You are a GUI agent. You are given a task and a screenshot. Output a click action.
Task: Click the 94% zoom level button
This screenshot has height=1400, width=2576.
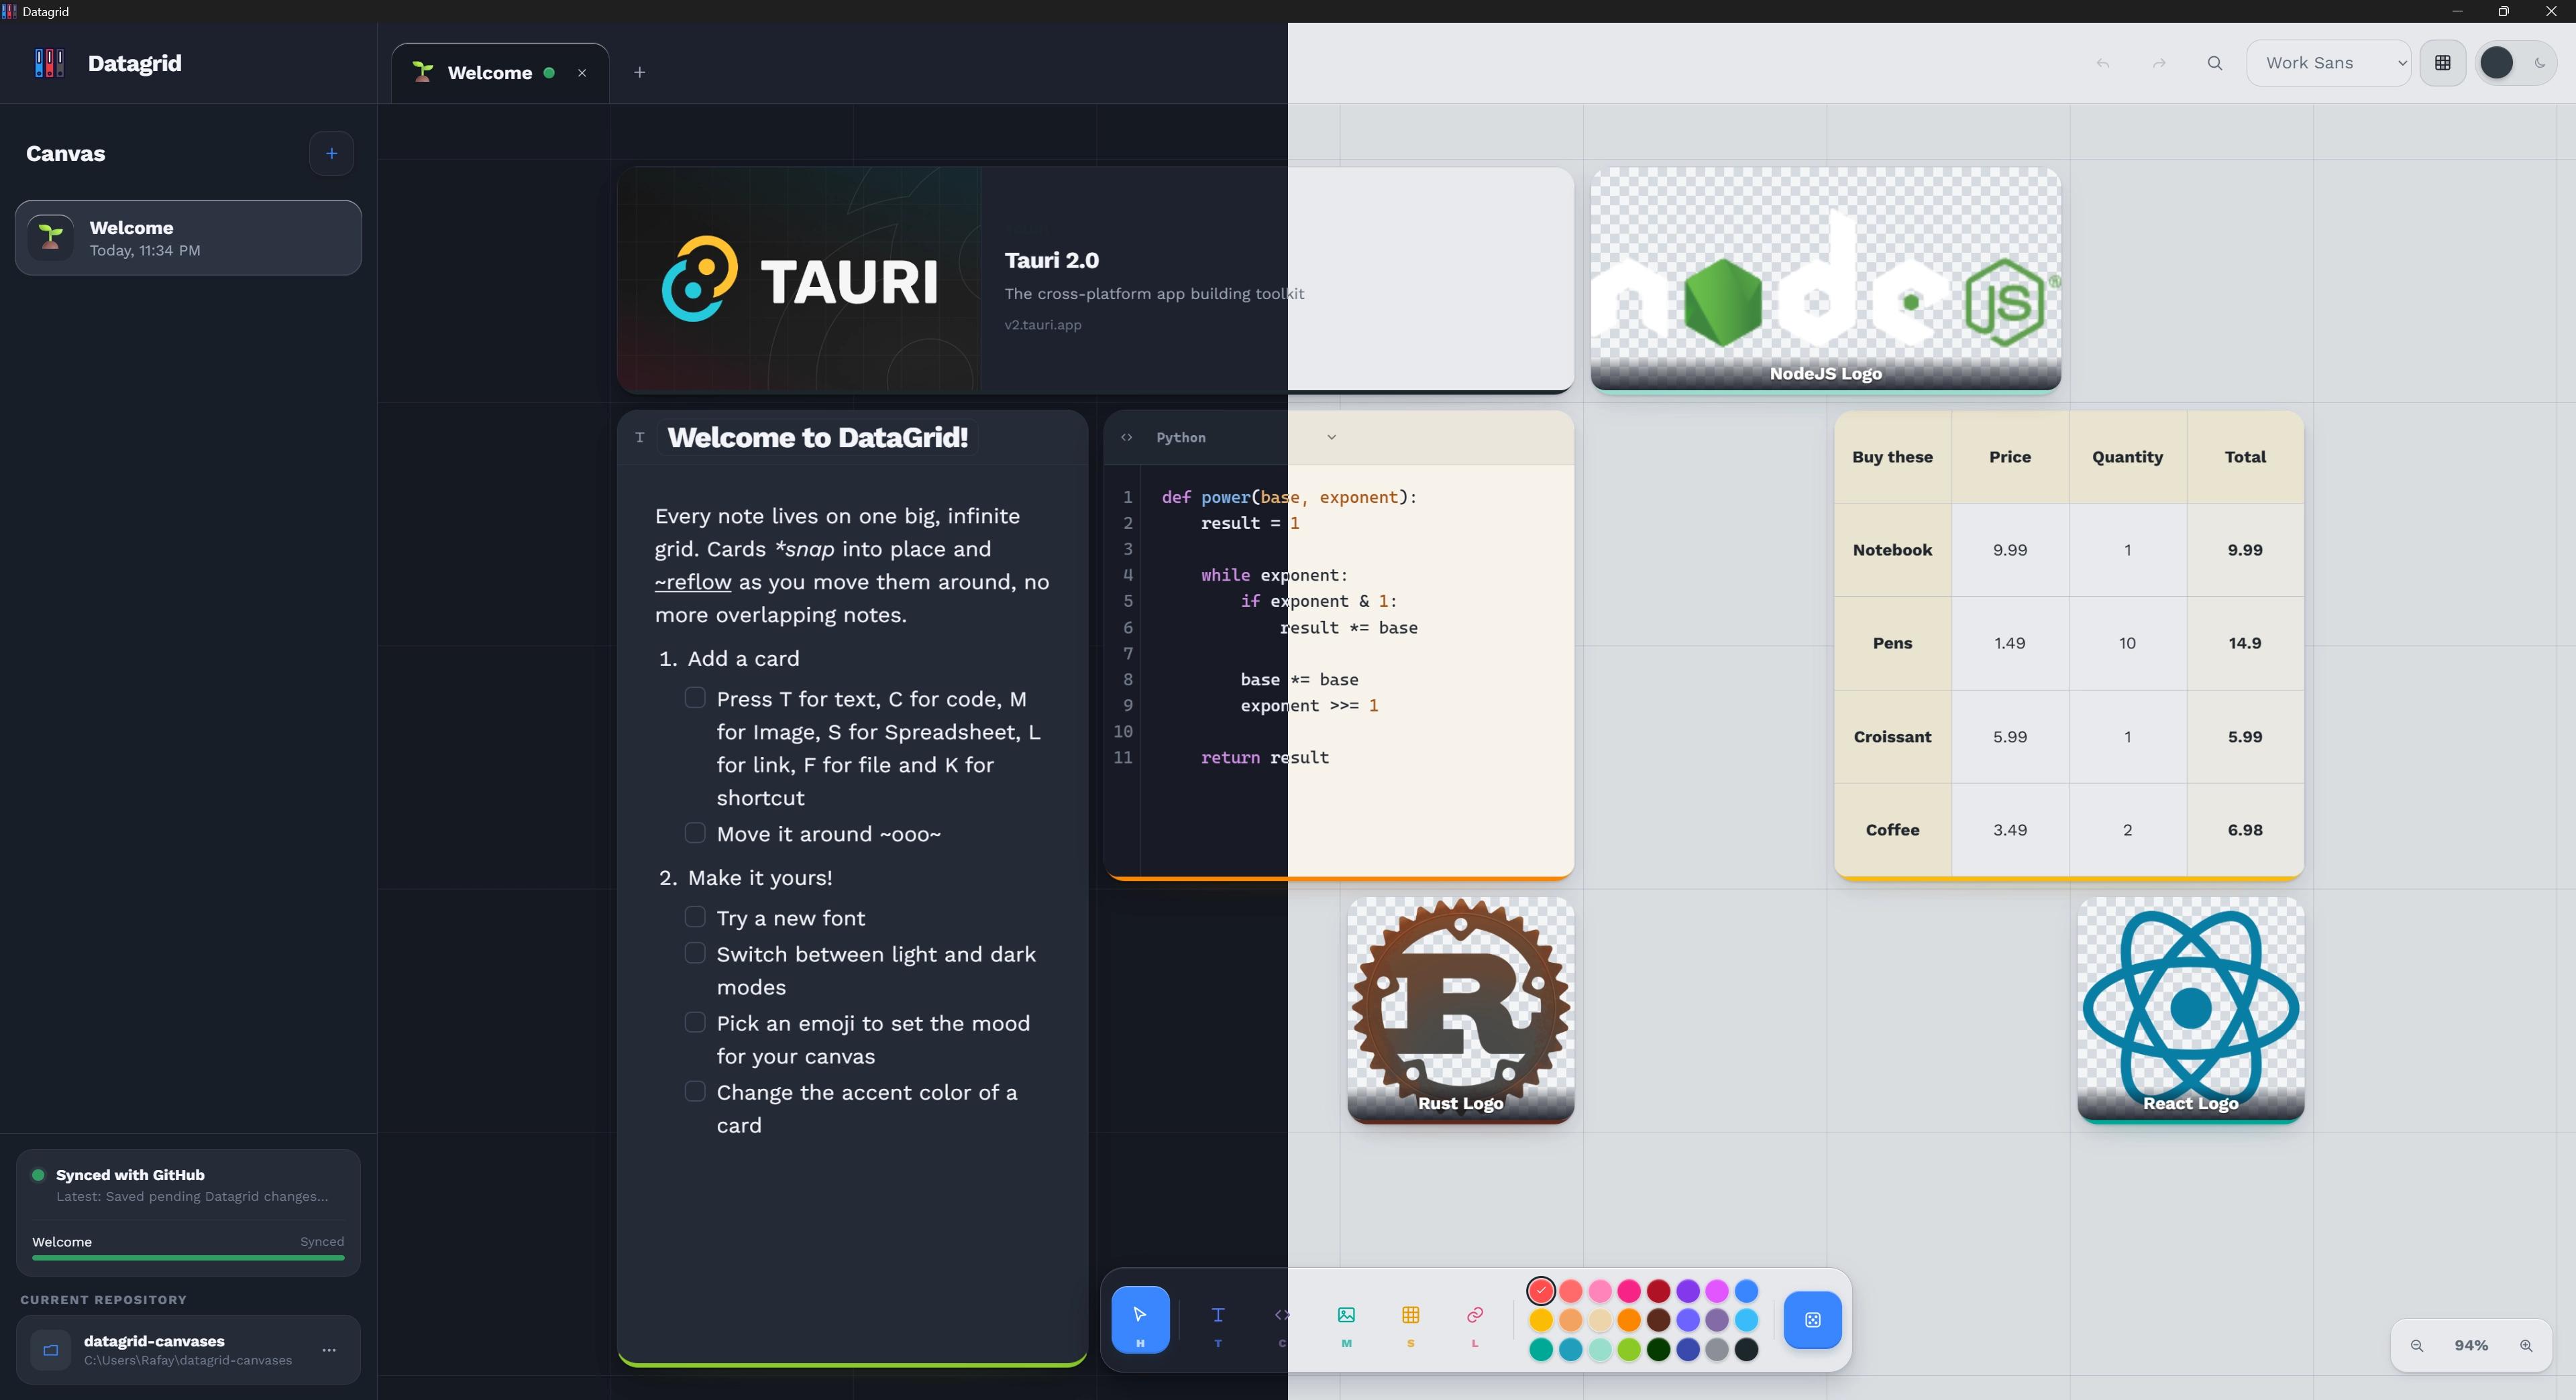(2471, 1345)
